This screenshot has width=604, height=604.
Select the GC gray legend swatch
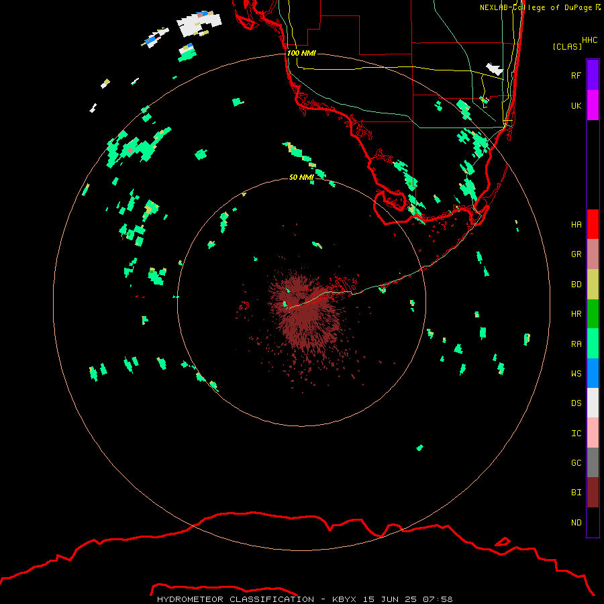coord(593,462)
